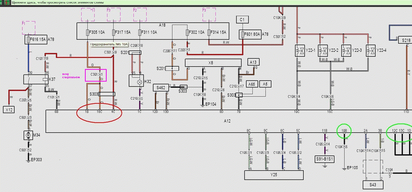412x192 pixels.
Task: Click the pink-boxed C301 connector
Action: point(96,75)
